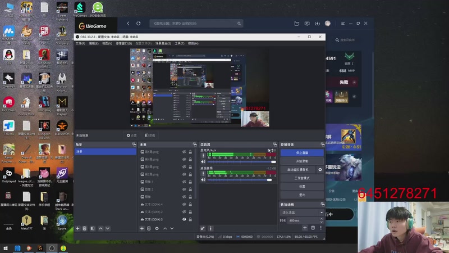449x253 pixels.
Task: Click the 退出 button
Action: point(302,195)
